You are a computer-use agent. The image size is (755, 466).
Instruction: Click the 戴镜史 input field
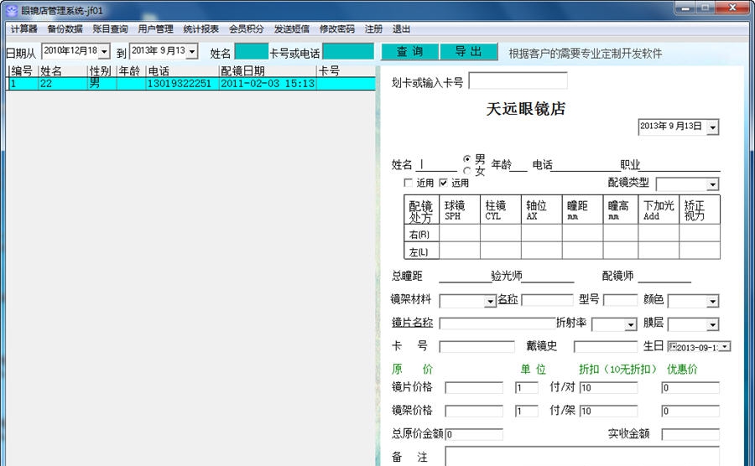[x=606, y=347]
